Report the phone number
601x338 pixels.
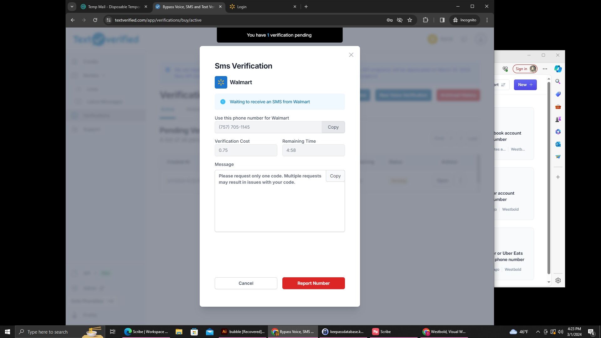pyautogui.click(x=313, y=283)
